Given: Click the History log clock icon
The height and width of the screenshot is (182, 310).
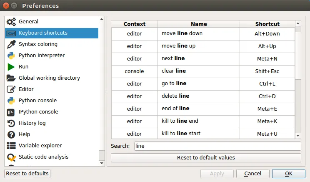Looking at the screenshot, I should click(11, 123).
